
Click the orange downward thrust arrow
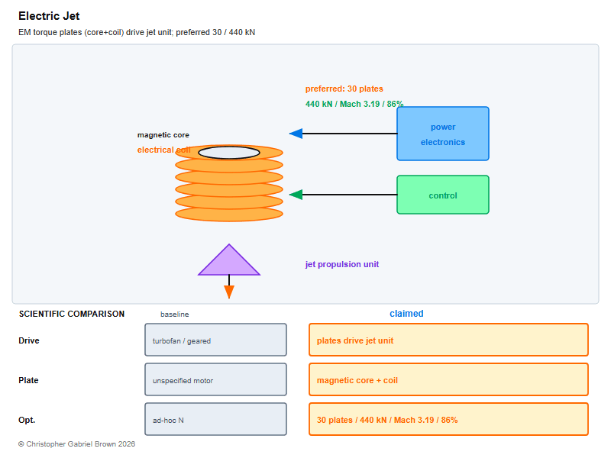[229, 292]
